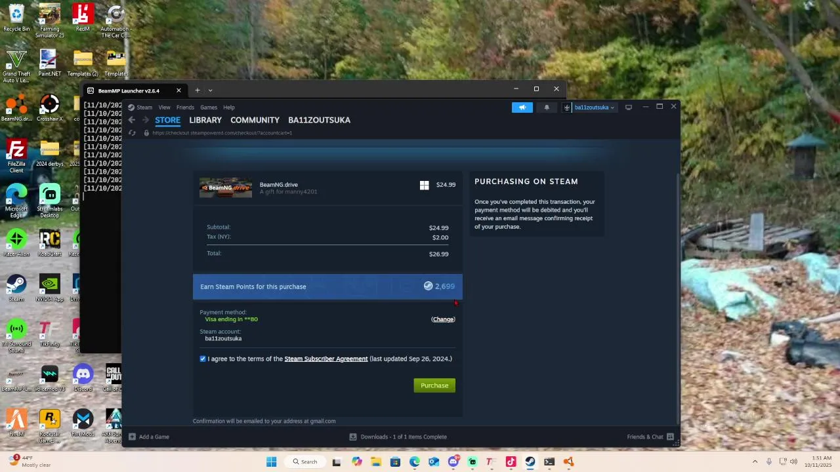Click the Total amount $26.99
The image size is (840, 472).
(x=439, y=254)
